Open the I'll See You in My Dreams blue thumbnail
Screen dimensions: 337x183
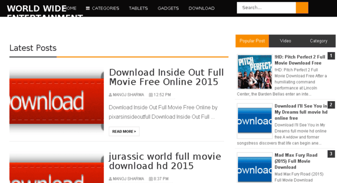click(x=255, y=121)
